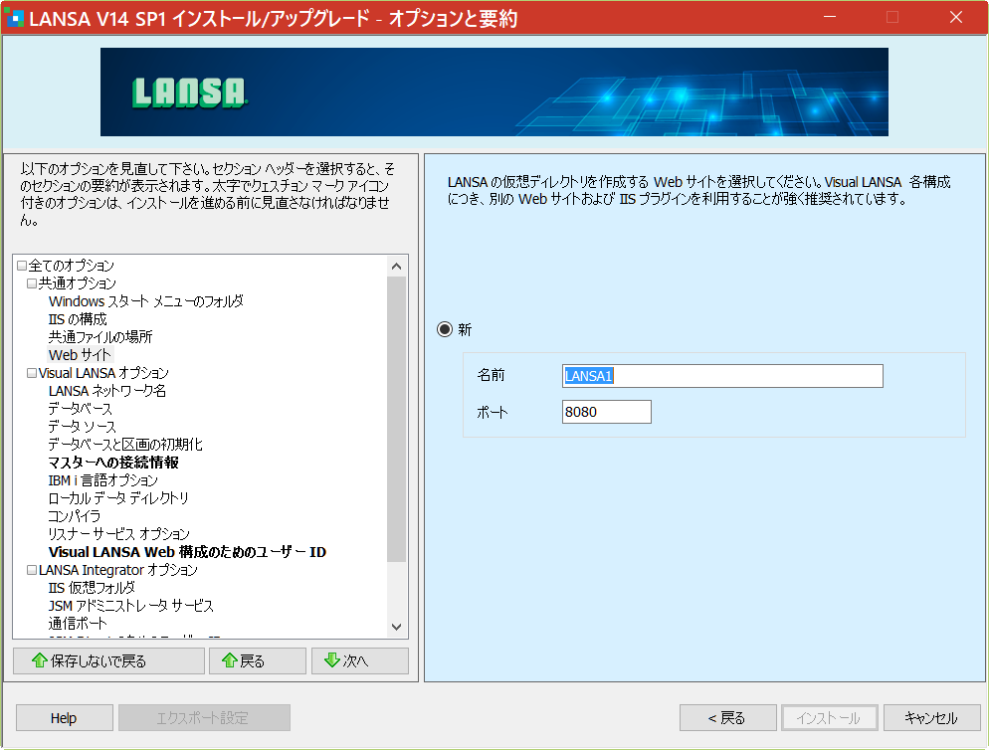Open IIS 仮想フォルダ option
989x750 pixels.
(x=93, y=588)
